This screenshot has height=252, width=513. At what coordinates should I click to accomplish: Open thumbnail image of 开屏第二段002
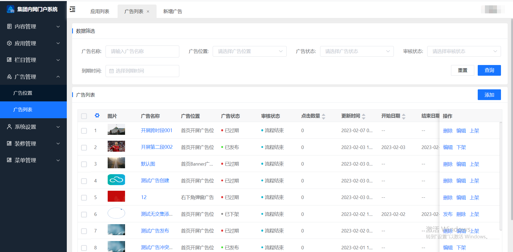(x=116, y=146)
